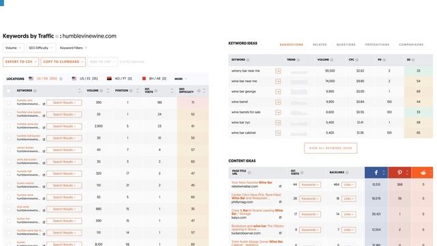Click info icon next to BACKLINKS header
Image resolution: width=437 pixels, height=246 pixels.
tap(347, 173)
